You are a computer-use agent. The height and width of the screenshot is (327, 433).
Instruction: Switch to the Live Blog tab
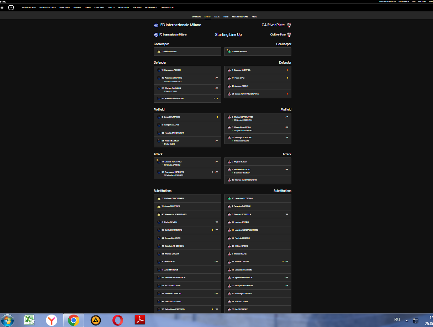coord(196,17)
